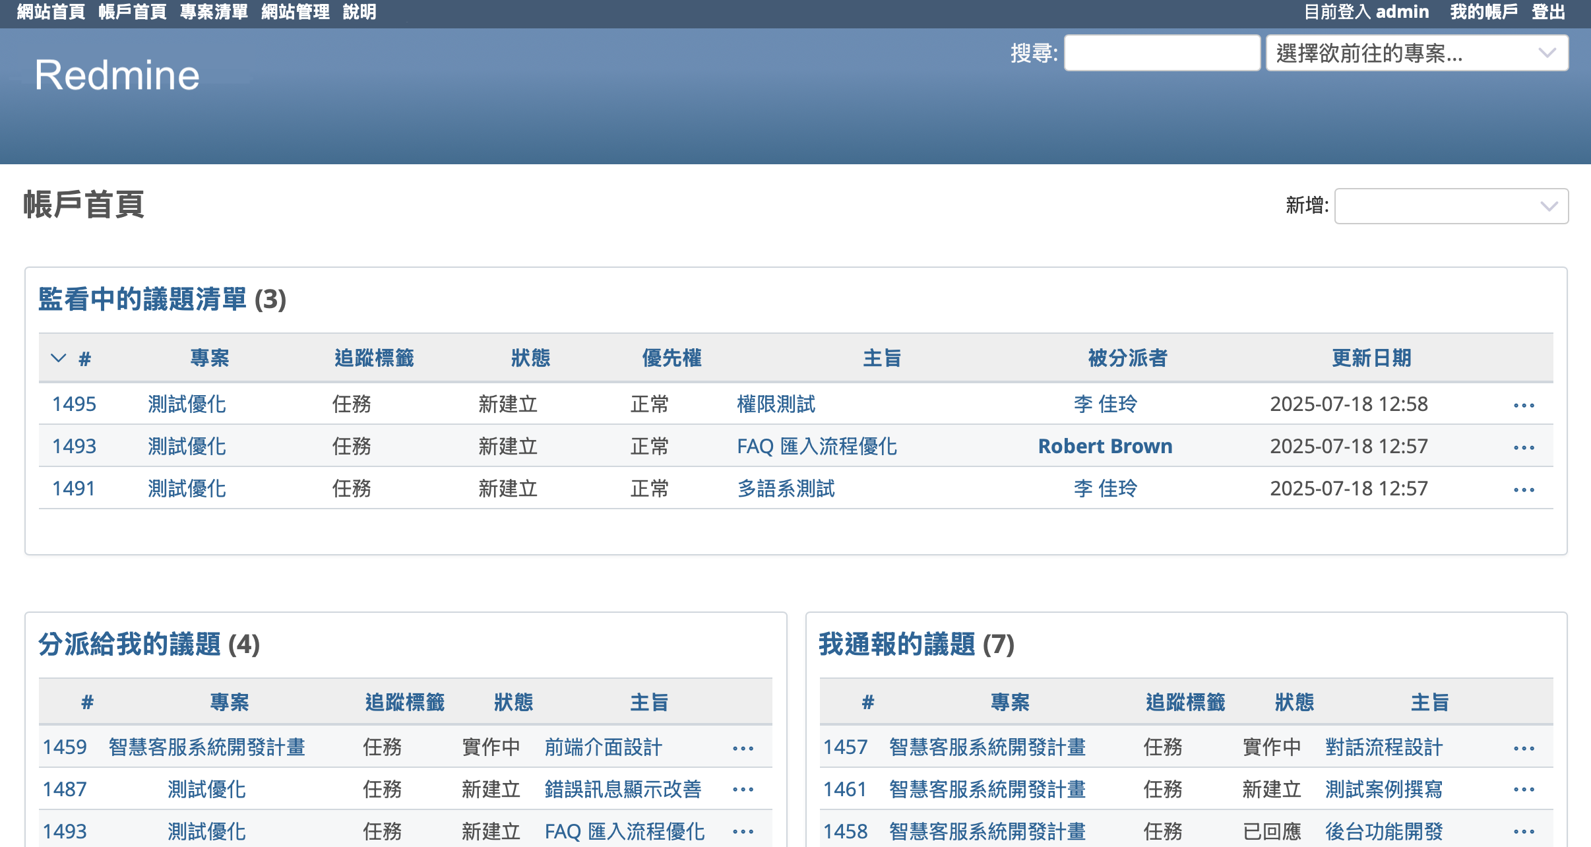Sort watched issues by 追蹤標籤 column
Image resolution: width=1591 pixels, height=847 pixels.
tap(374, 358)
